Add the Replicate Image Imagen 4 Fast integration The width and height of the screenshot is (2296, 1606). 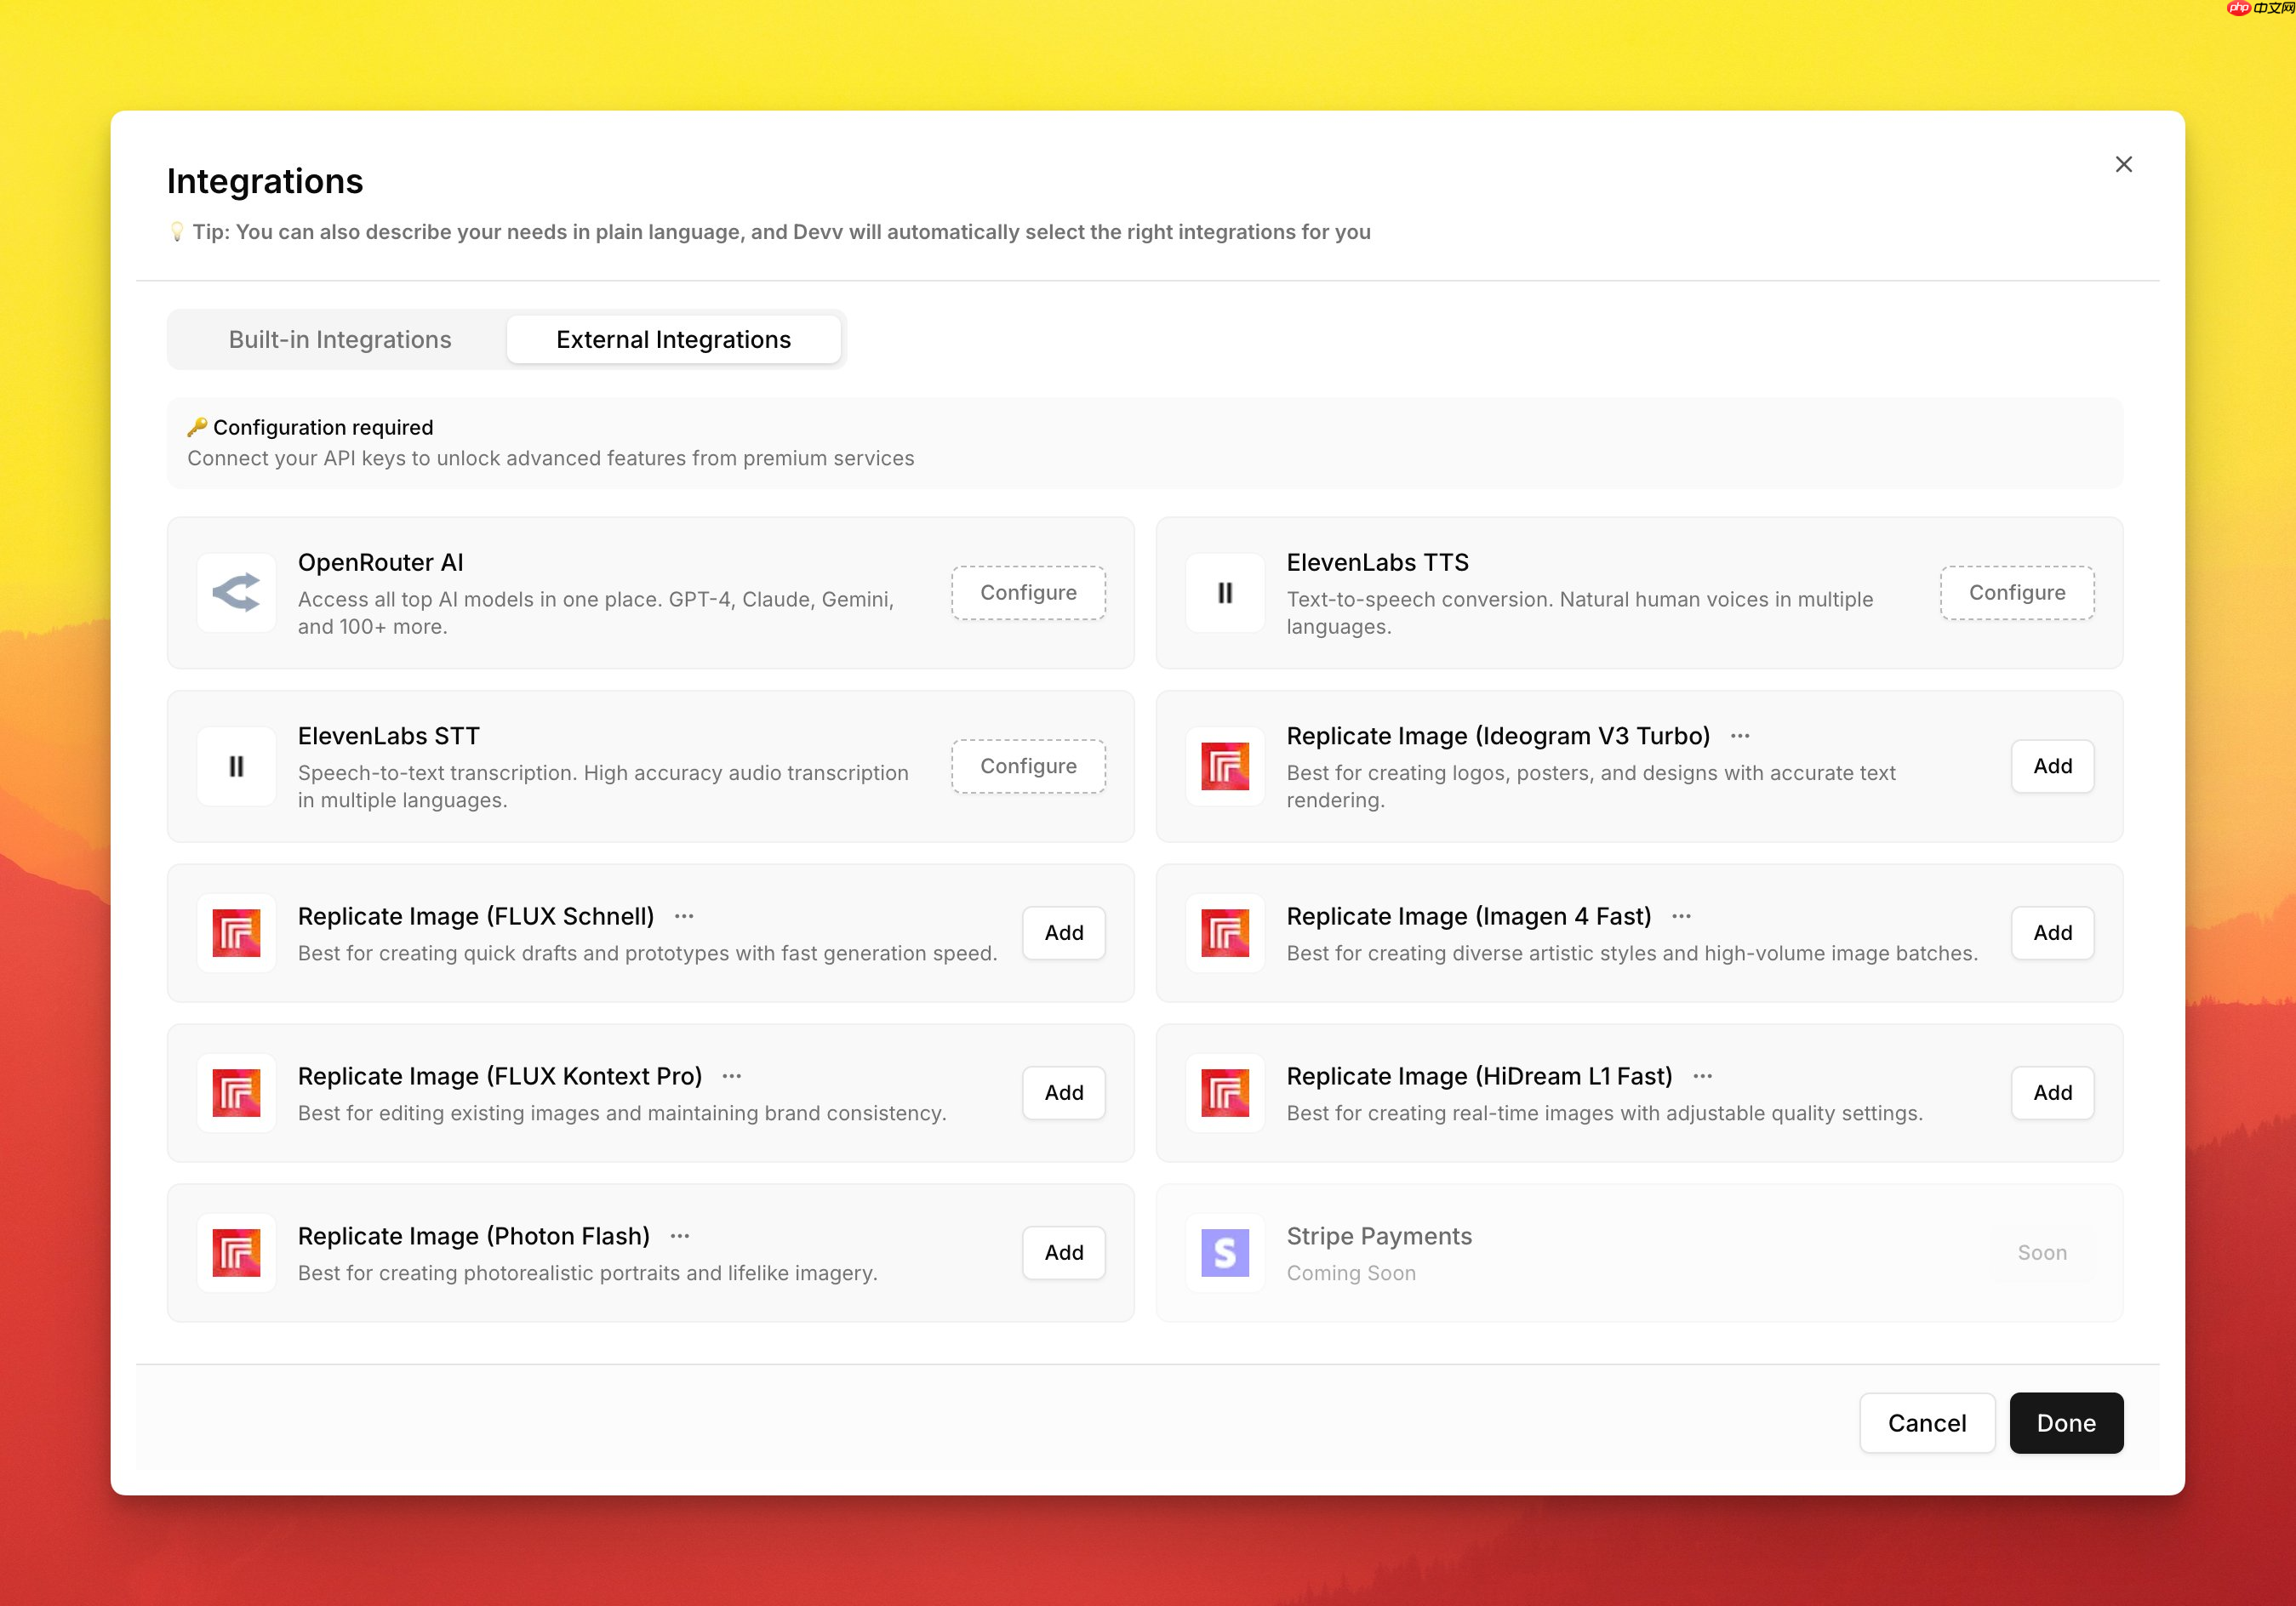coord(2052,932)
